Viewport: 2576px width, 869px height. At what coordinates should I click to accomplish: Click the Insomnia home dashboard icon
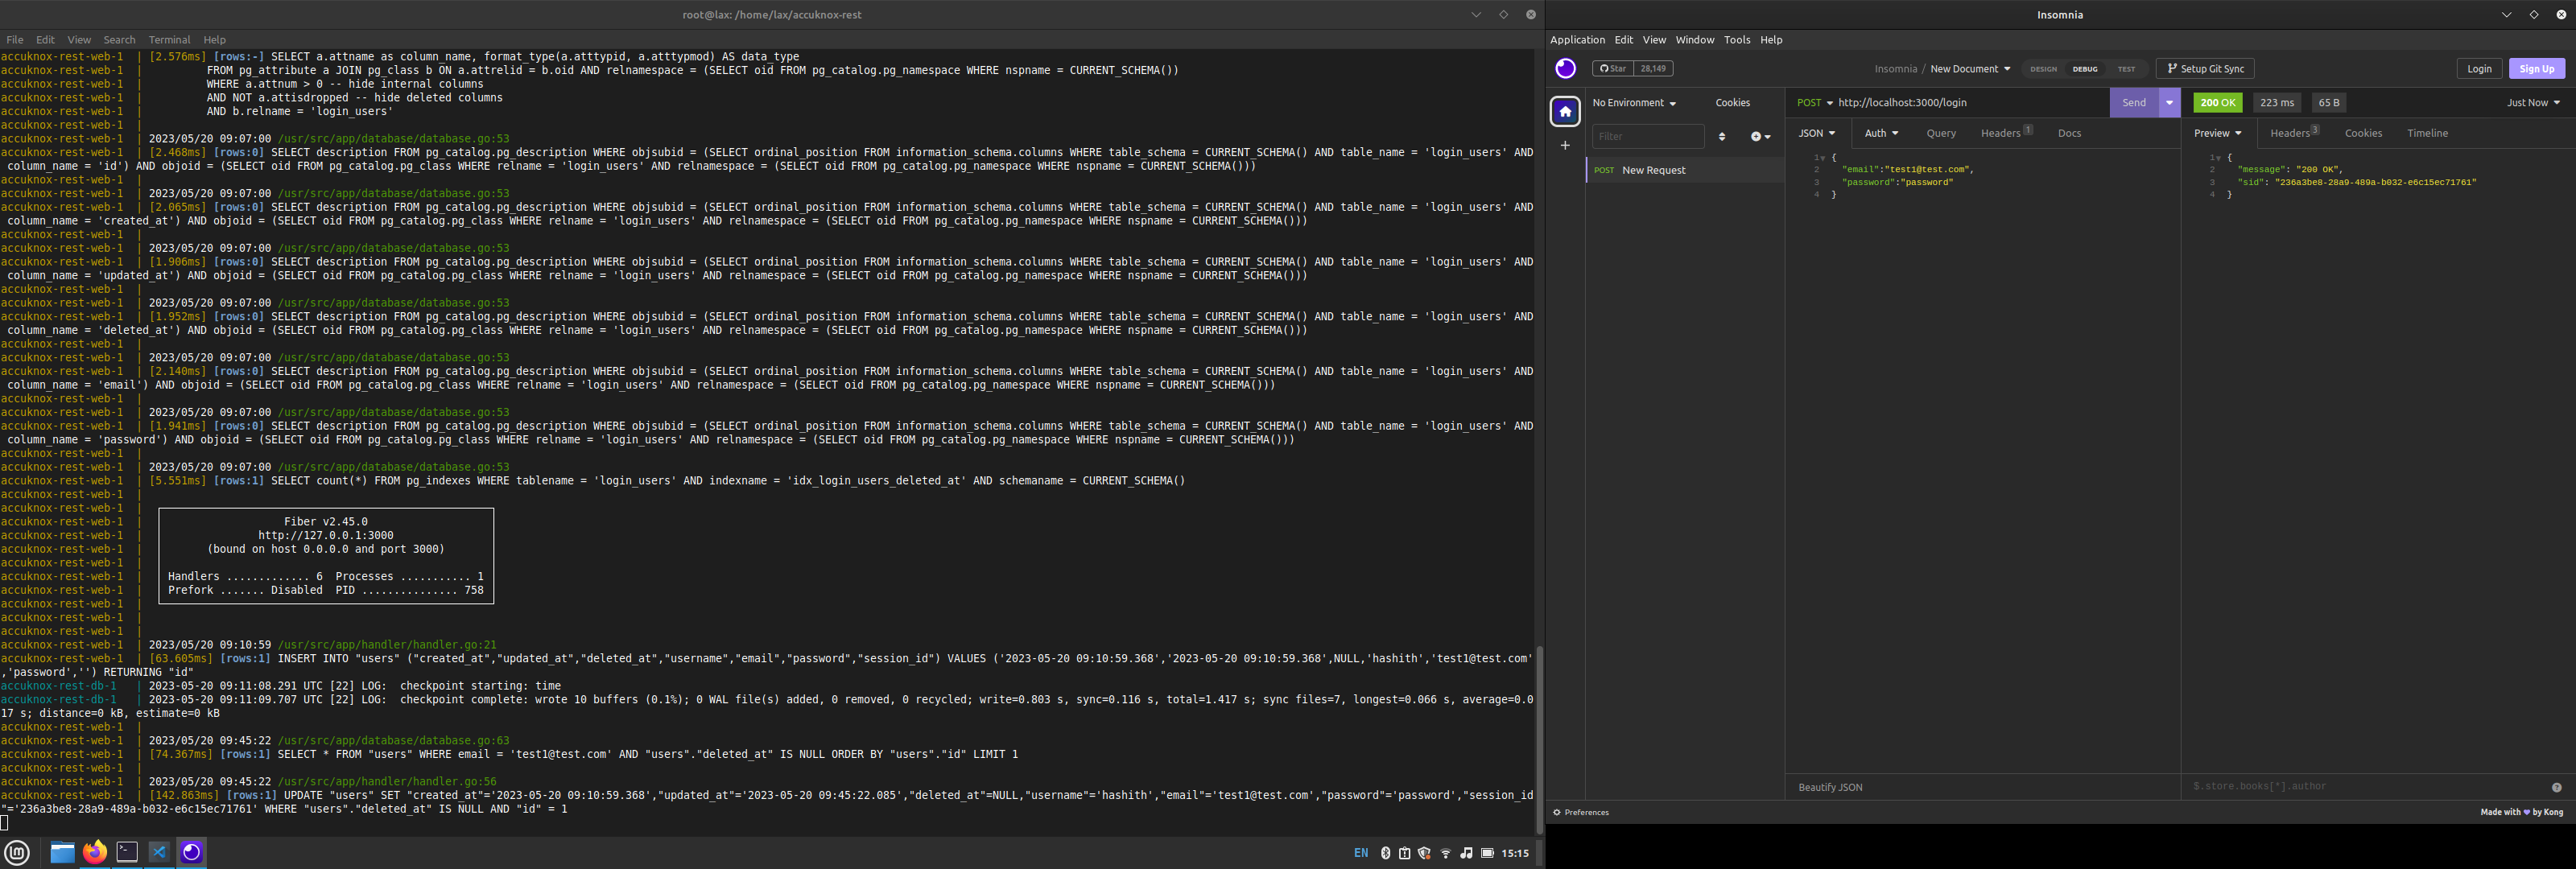[1565, 111]
